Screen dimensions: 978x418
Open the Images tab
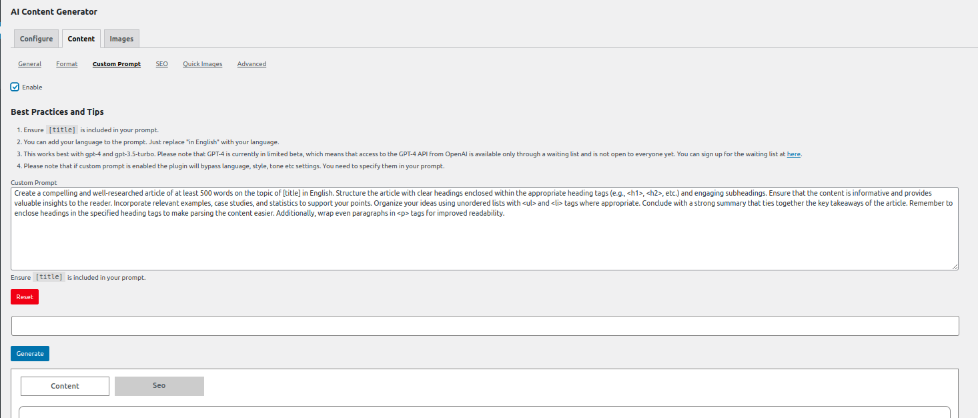tap(121, 39)
